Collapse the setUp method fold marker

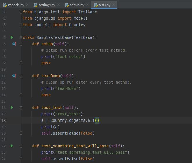21,44
